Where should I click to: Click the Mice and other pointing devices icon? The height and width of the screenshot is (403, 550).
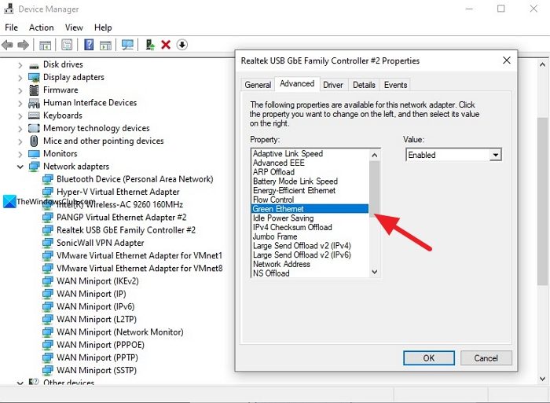[x=34, y=141]
